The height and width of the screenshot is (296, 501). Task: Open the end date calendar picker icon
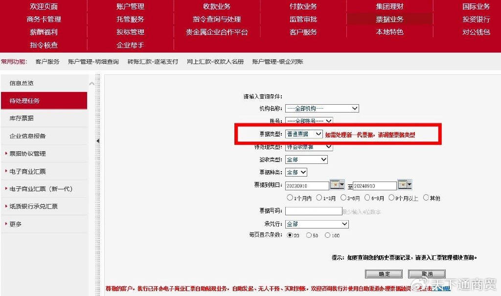(x=403, y=184)
